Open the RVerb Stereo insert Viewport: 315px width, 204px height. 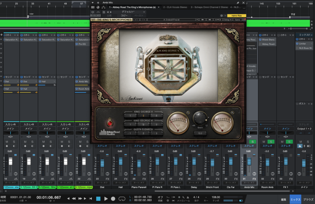point(267,40)
